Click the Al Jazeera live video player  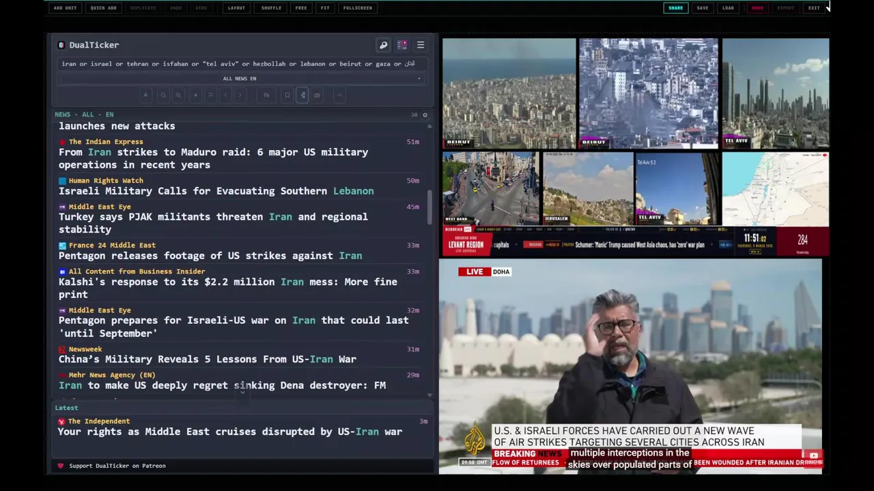[x=630, y=366]
